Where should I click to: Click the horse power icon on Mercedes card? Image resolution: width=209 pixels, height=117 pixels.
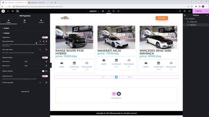[171, 63]
